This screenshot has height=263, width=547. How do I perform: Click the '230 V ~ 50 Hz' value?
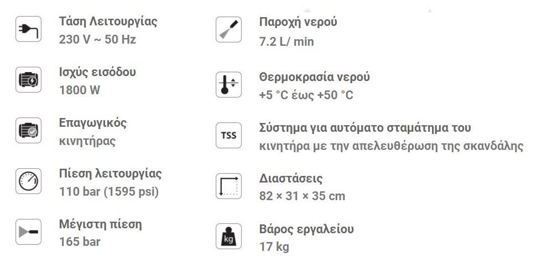97,40
